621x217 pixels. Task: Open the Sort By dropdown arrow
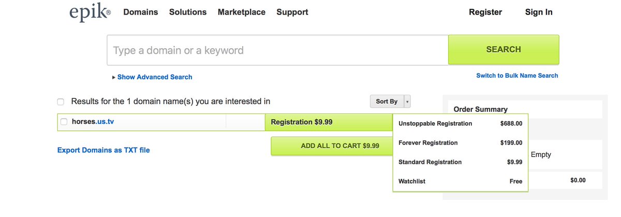(x=407, y=102)
